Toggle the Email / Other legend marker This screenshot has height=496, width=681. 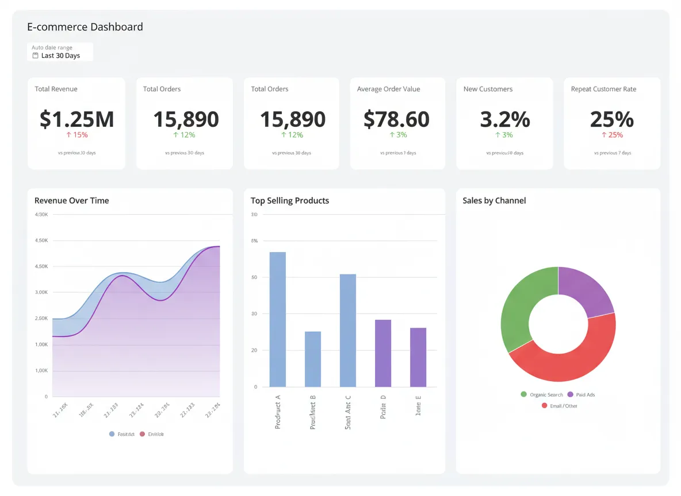[x=544, y=405]
